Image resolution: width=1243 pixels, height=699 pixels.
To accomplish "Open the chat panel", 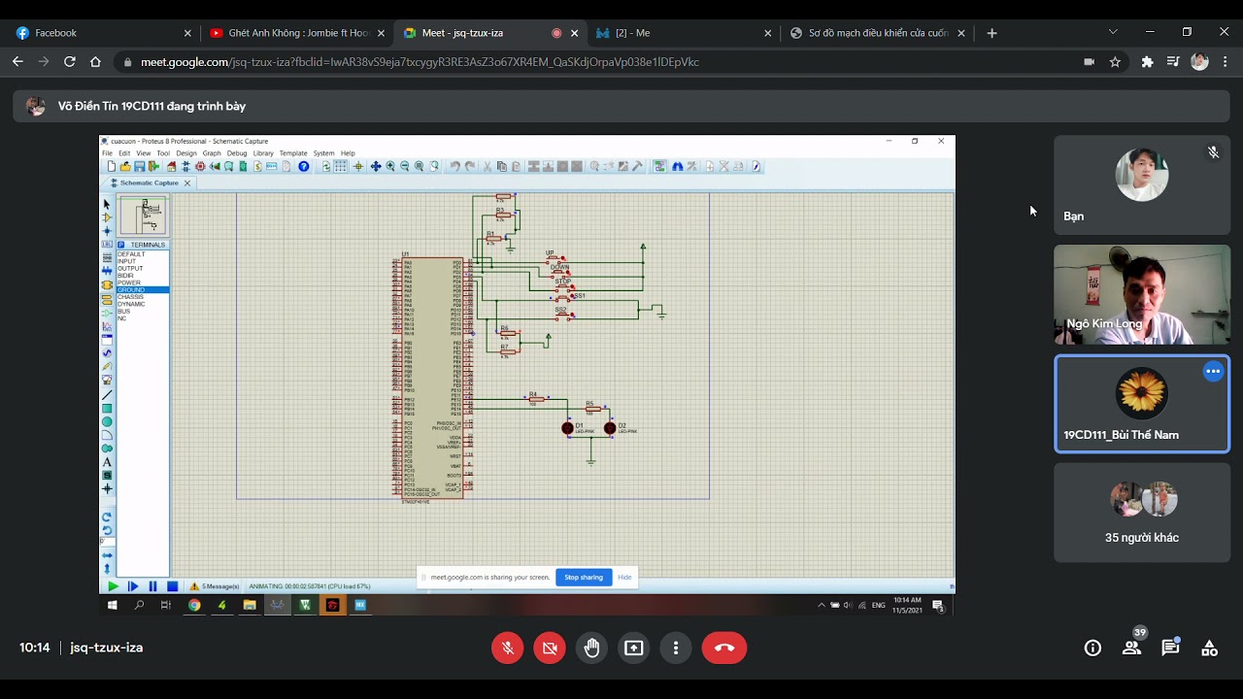I will coord(1170,648).
